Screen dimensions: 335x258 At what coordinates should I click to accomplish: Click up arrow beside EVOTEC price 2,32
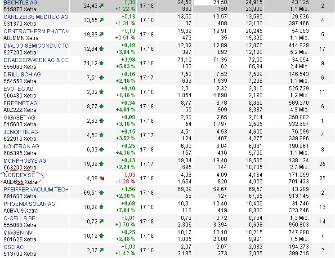point(102,92)
